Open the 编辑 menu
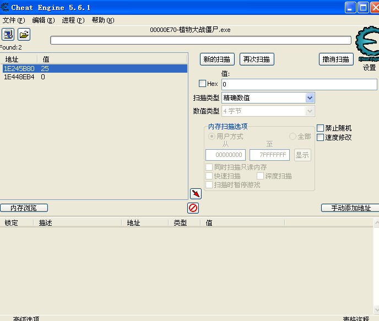This screenshot has width=379, height=321. click(44, 20)
